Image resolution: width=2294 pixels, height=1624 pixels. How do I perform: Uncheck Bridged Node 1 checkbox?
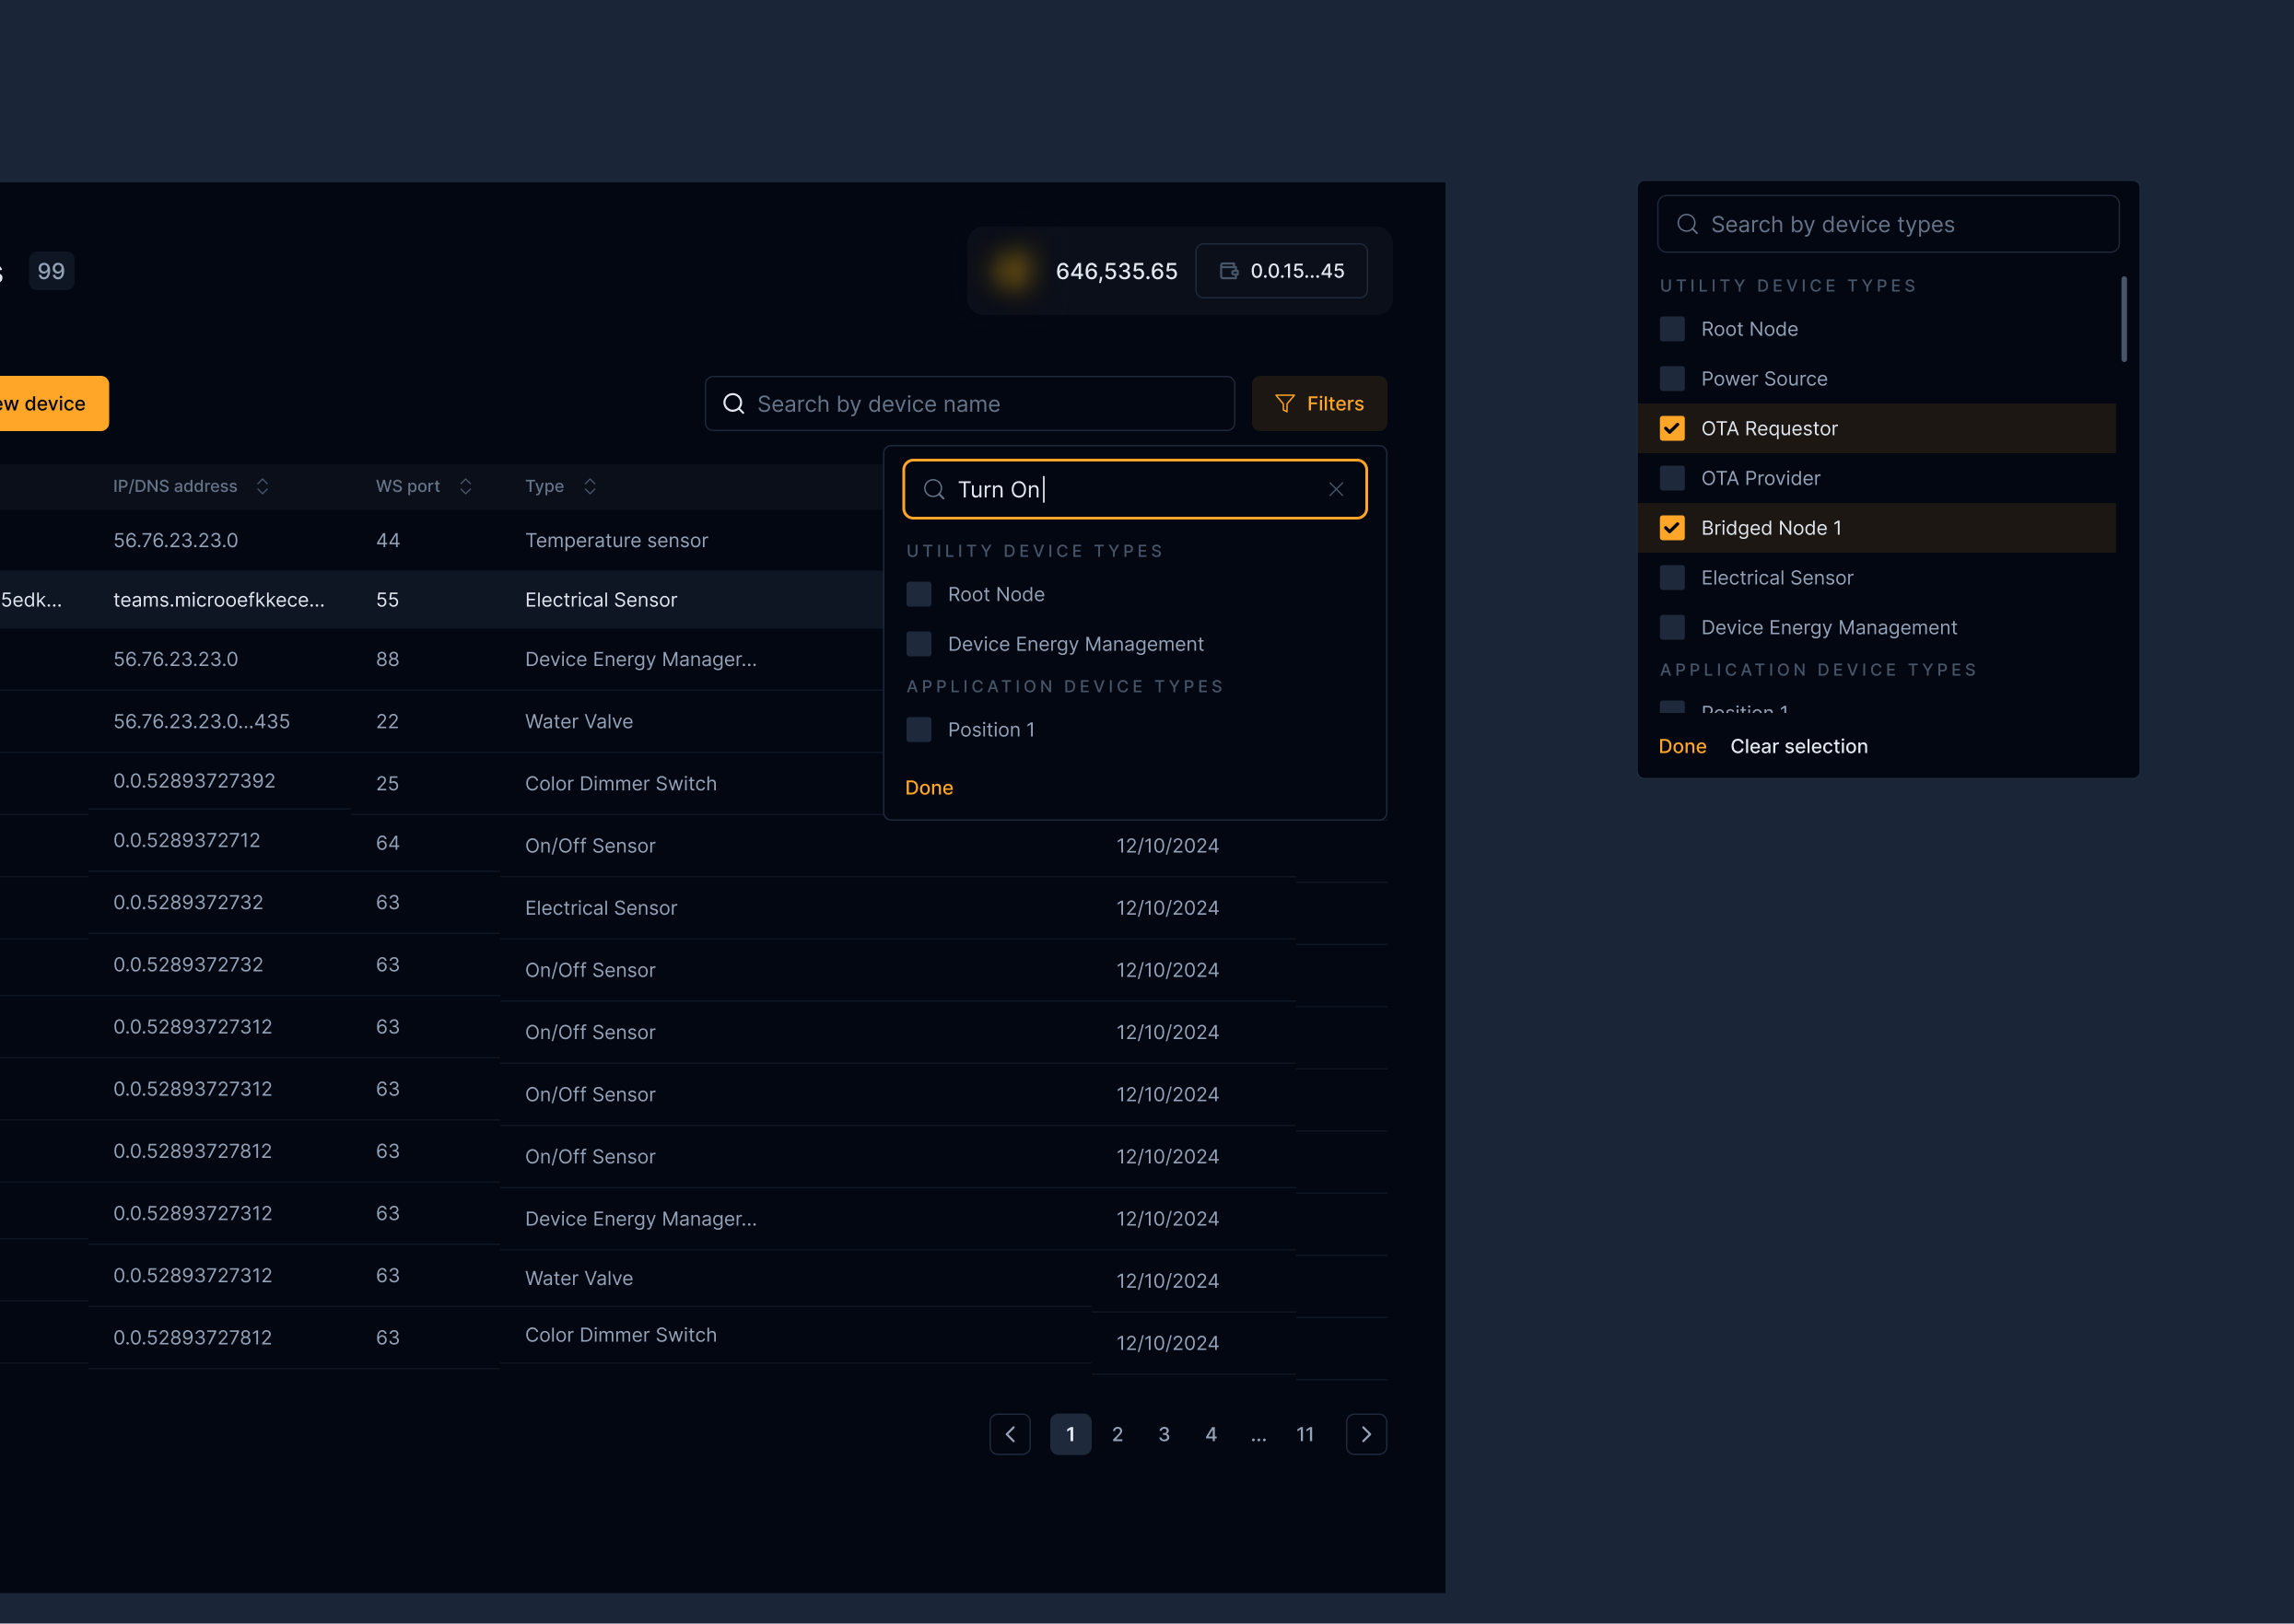point(1671,528)
